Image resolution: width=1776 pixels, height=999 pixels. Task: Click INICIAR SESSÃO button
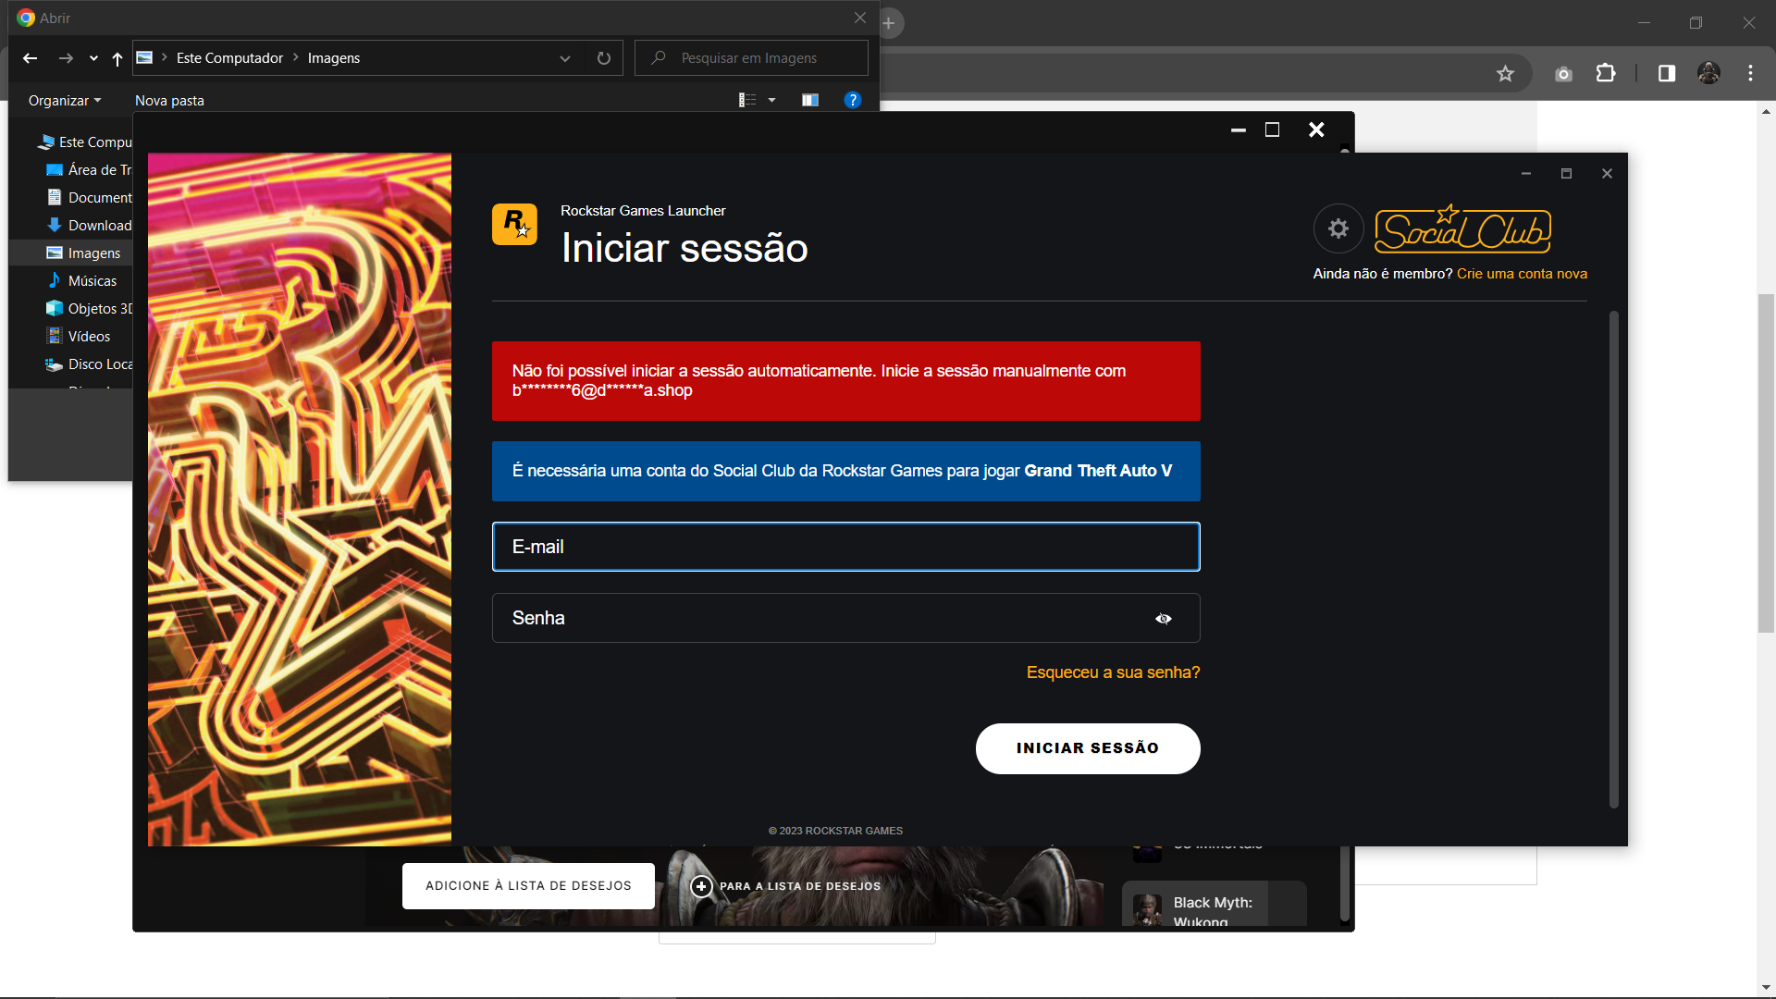click(1088, 749)
